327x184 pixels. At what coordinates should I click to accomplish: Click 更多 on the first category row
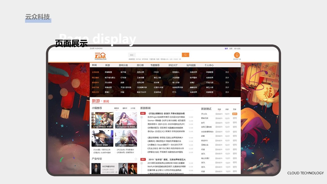coord(227,72)
